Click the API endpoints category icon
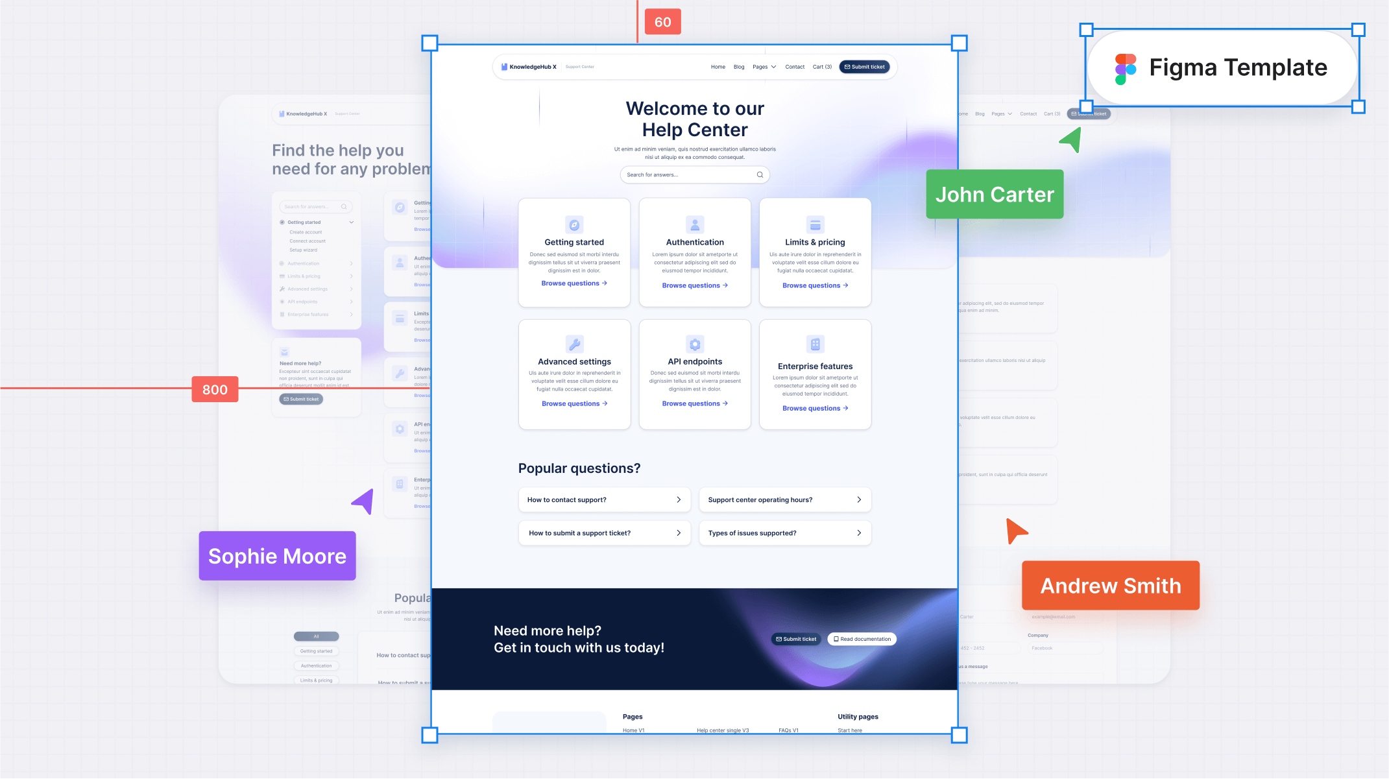 coord(694,343)
